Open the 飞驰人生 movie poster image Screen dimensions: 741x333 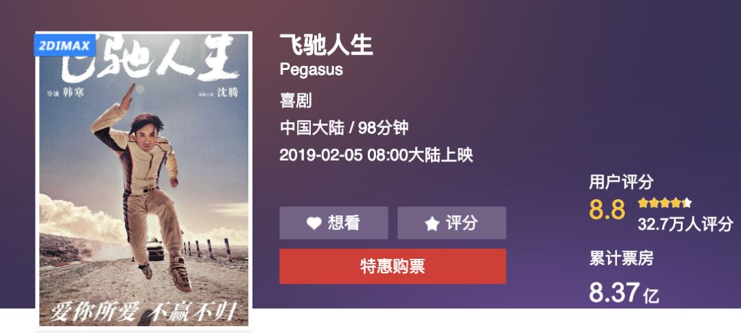(x=143, y=179)
